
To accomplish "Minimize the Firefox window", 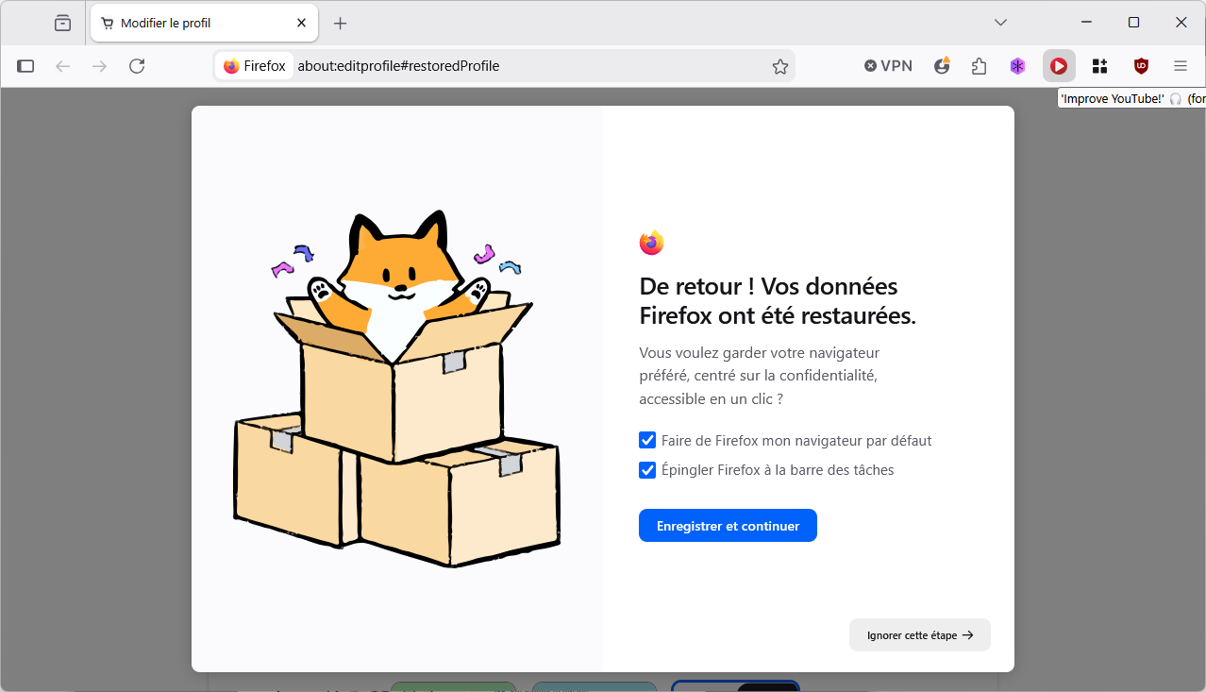I will [x=1088, y=22].
